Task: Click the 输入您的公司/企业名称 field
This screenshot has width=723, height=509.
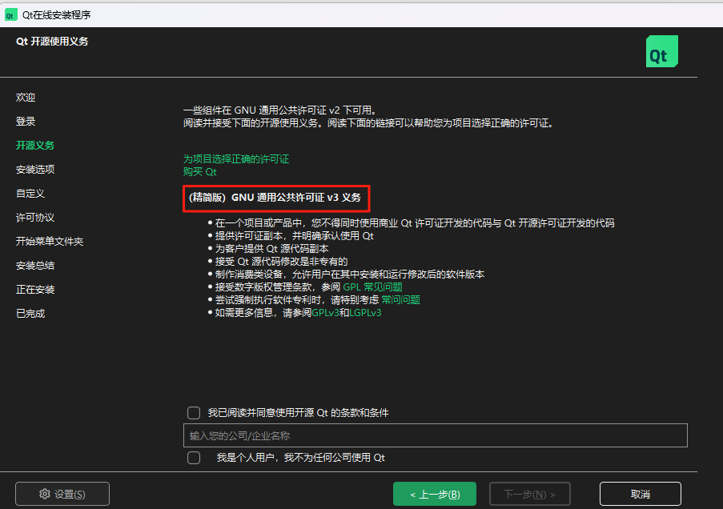Action: coord(436,435)
